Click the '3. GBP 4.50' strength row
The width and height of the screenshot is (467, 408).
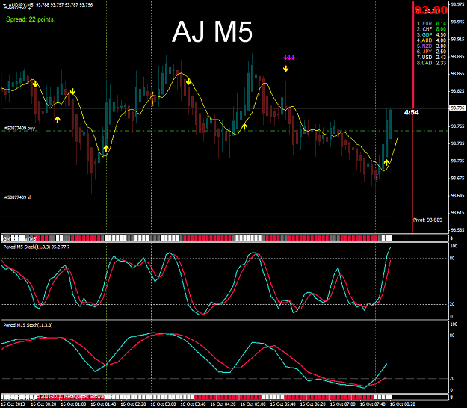(x=431, y=35)
